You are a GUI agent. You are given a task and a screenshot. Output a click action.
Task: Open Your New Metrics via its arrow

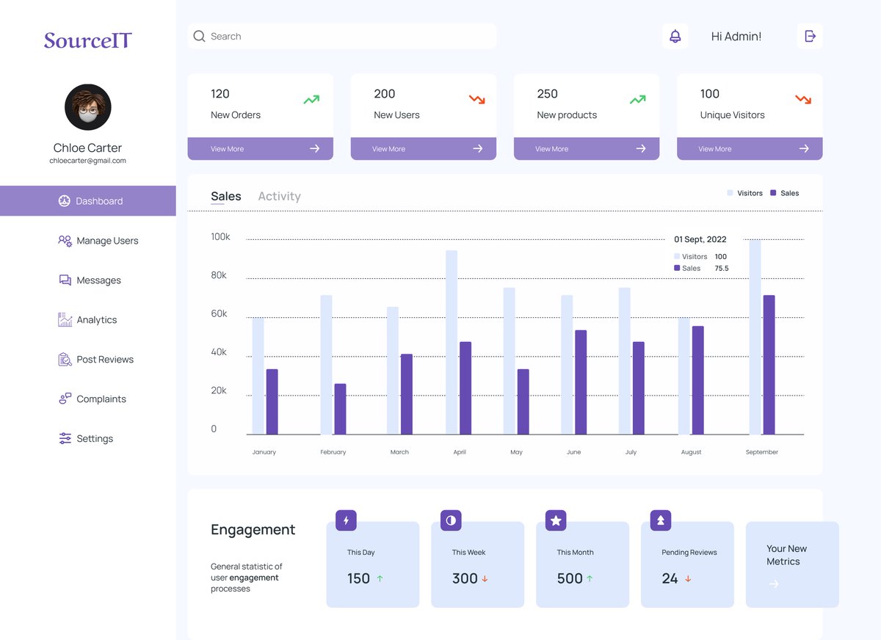773,584
